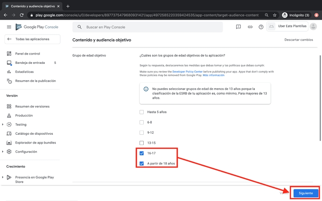
Task: Check the 13-15 age group checkbox
Action: (142, 143)
